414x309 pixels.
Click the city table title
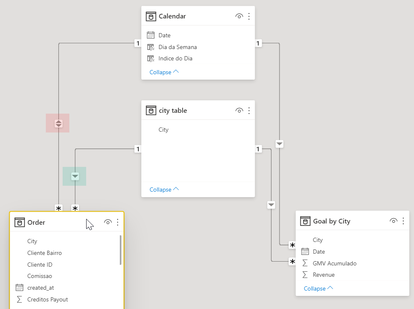173,111
